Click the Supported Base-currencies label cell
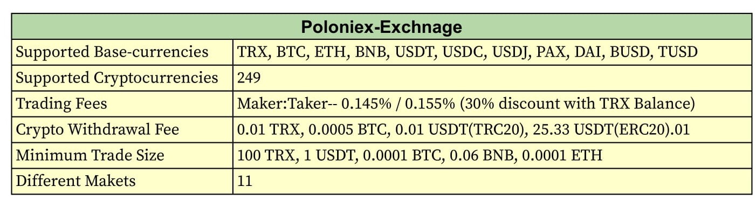 coord(122,52)
